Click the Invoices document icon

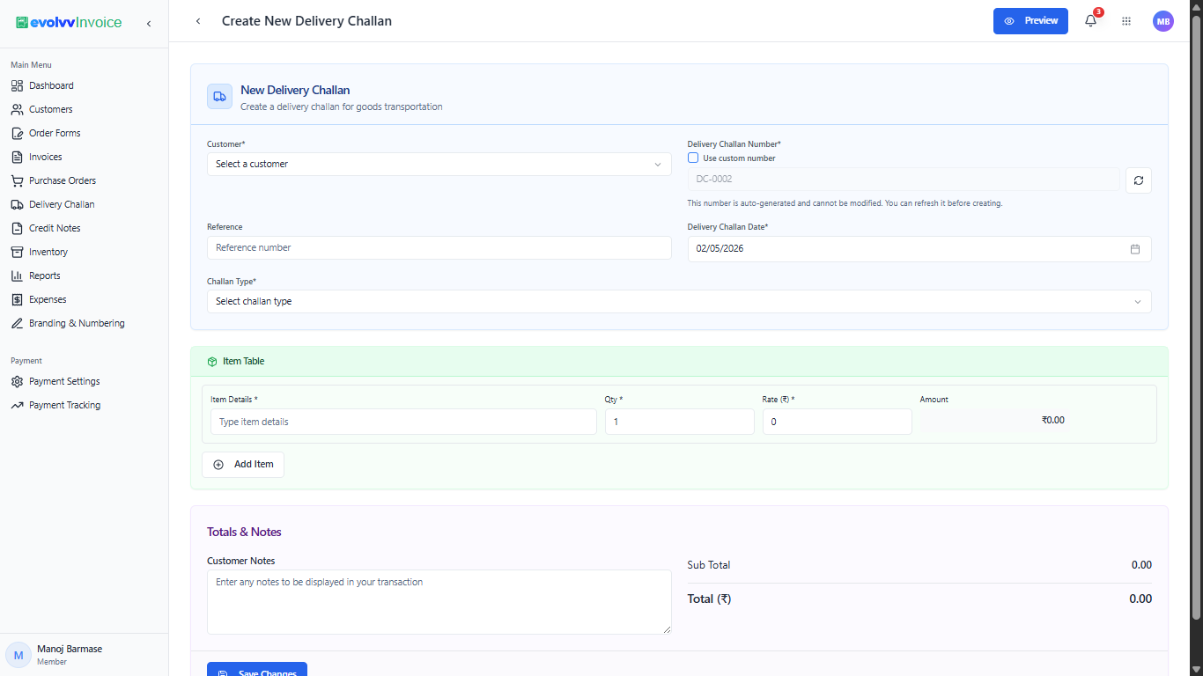17,157
